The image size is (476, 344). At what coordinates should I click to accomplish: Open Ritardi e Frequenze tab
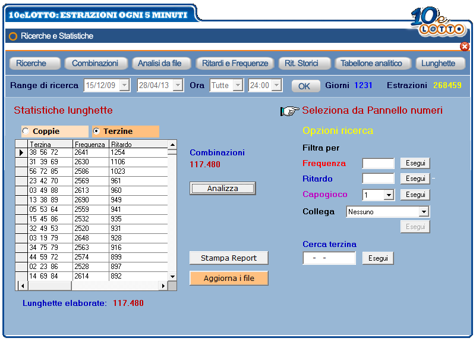point(235,63)
